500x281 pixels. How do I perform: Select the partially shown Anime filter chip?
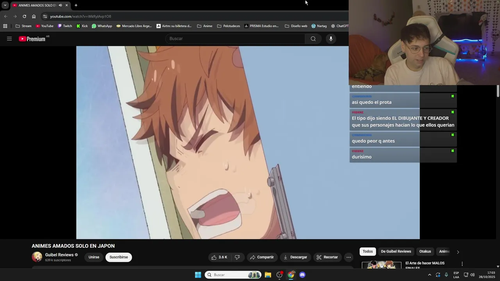coord(444,252)
